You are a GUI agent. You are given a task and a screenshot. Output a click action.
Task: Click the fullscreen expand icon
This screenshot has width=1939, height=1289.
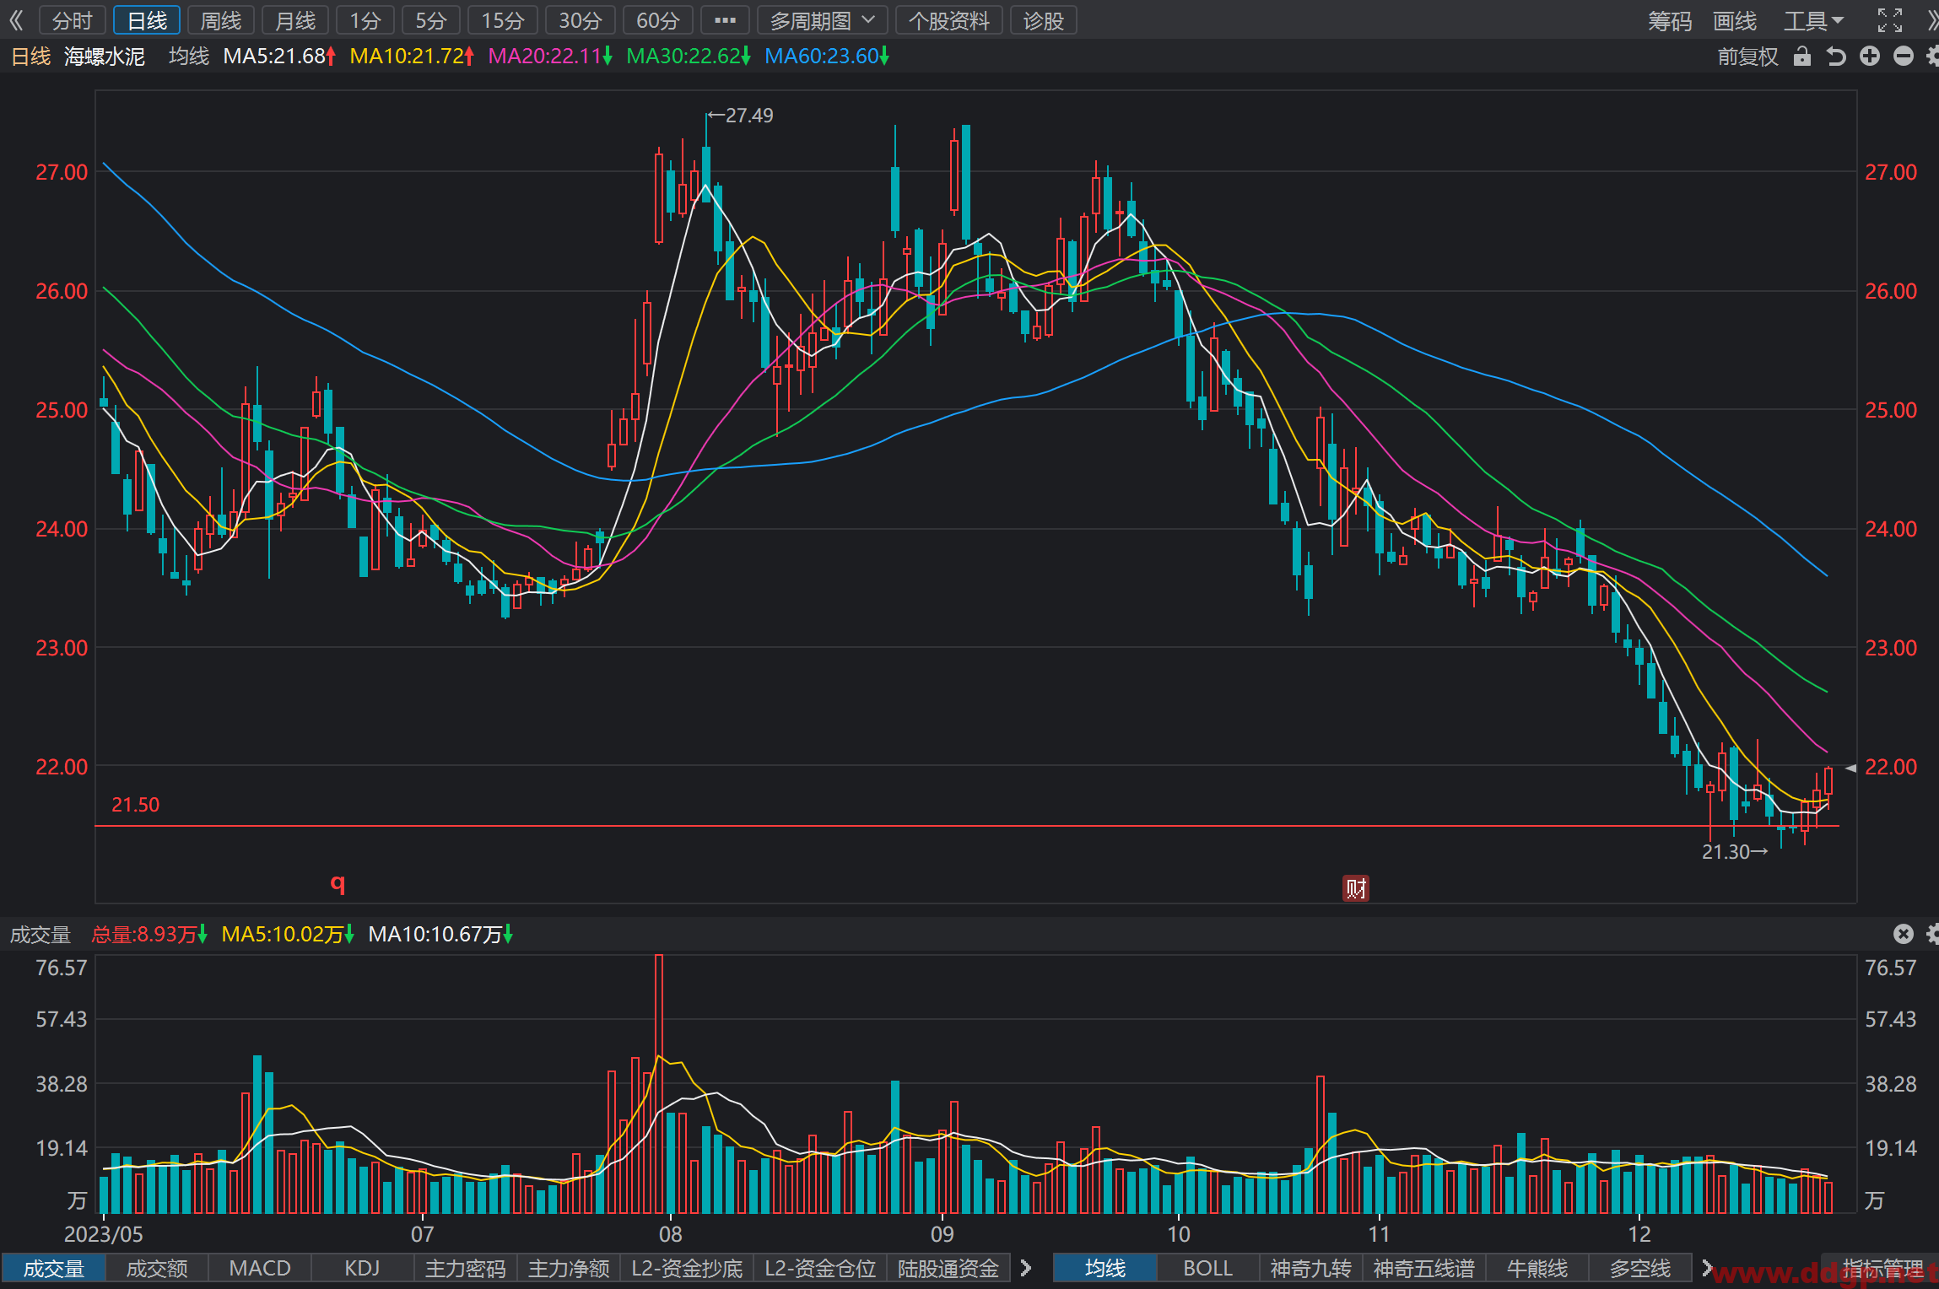tap(1890, 20)
